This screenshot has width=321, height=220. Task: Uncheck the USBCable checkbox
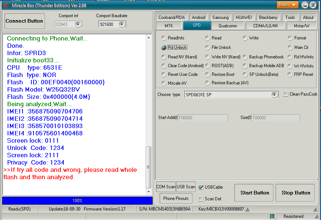click(x=201, y=187)
